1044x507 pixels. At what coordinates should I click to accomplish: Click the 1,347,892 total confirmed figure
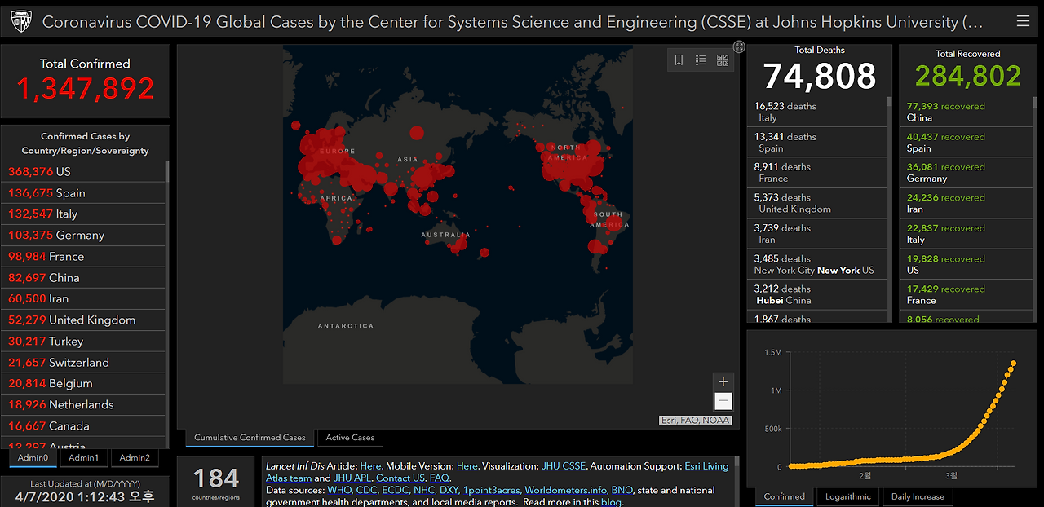tap(85, 88)
